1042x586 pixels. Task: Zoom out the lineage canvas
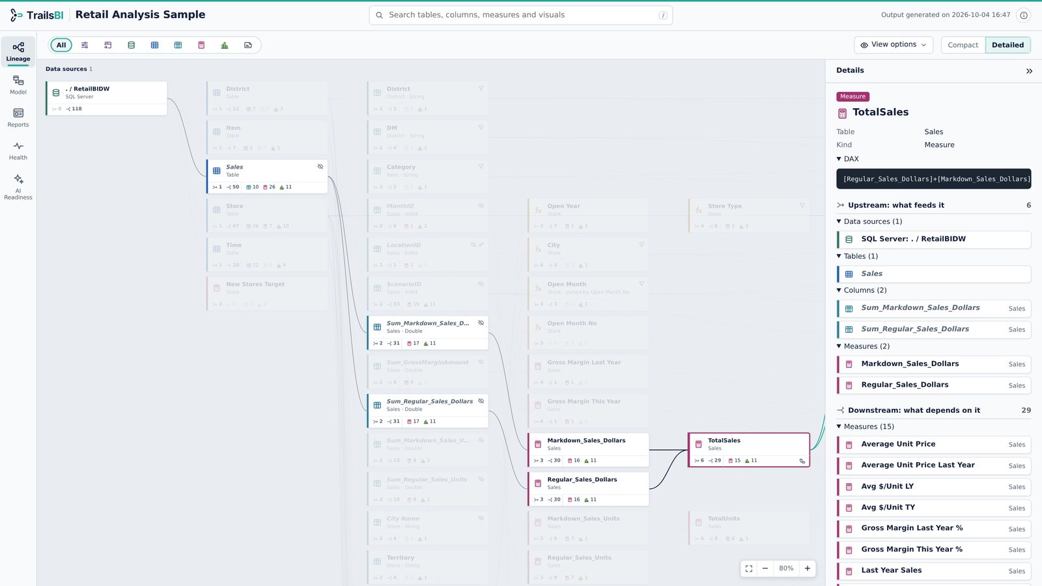click(x=765, y=568)
